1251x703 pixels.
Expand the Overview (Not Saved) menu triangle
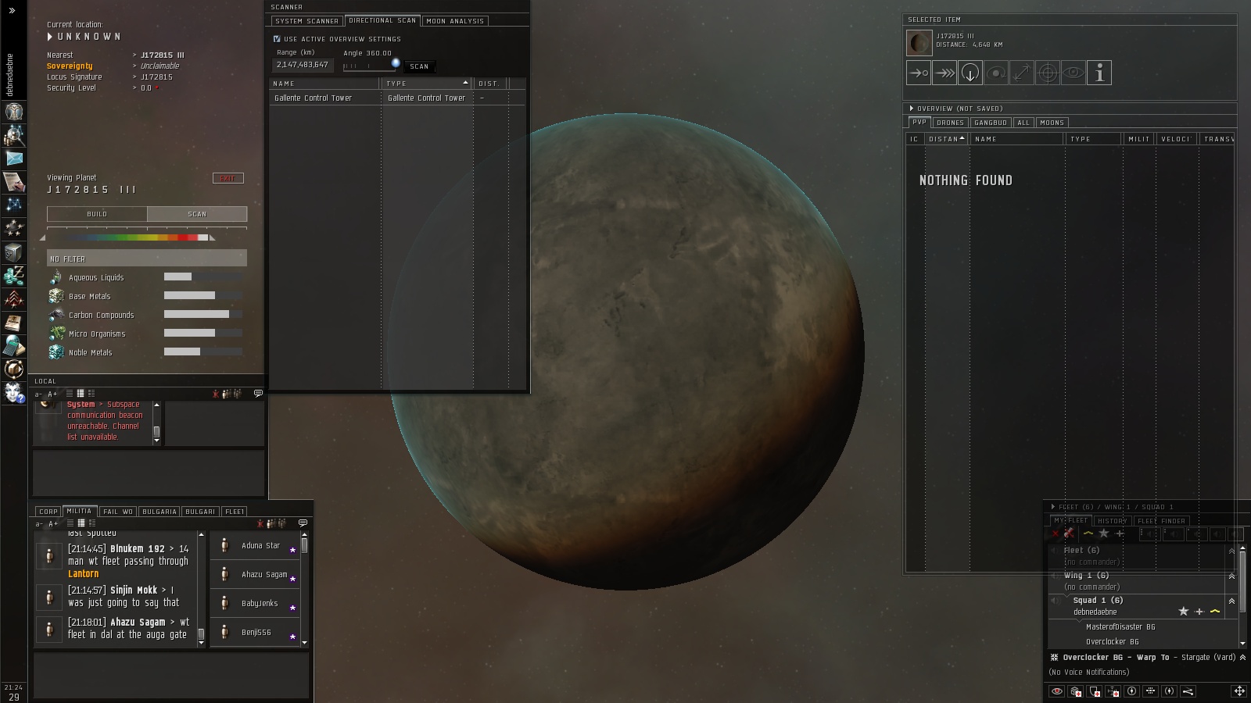(912, 109)
